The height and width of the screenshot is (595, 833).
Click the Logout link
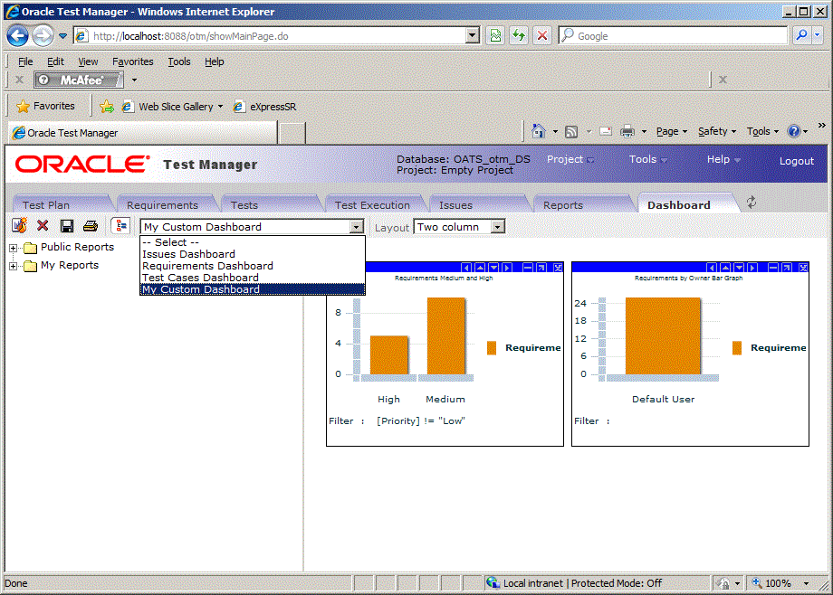[x=797, y=161]
